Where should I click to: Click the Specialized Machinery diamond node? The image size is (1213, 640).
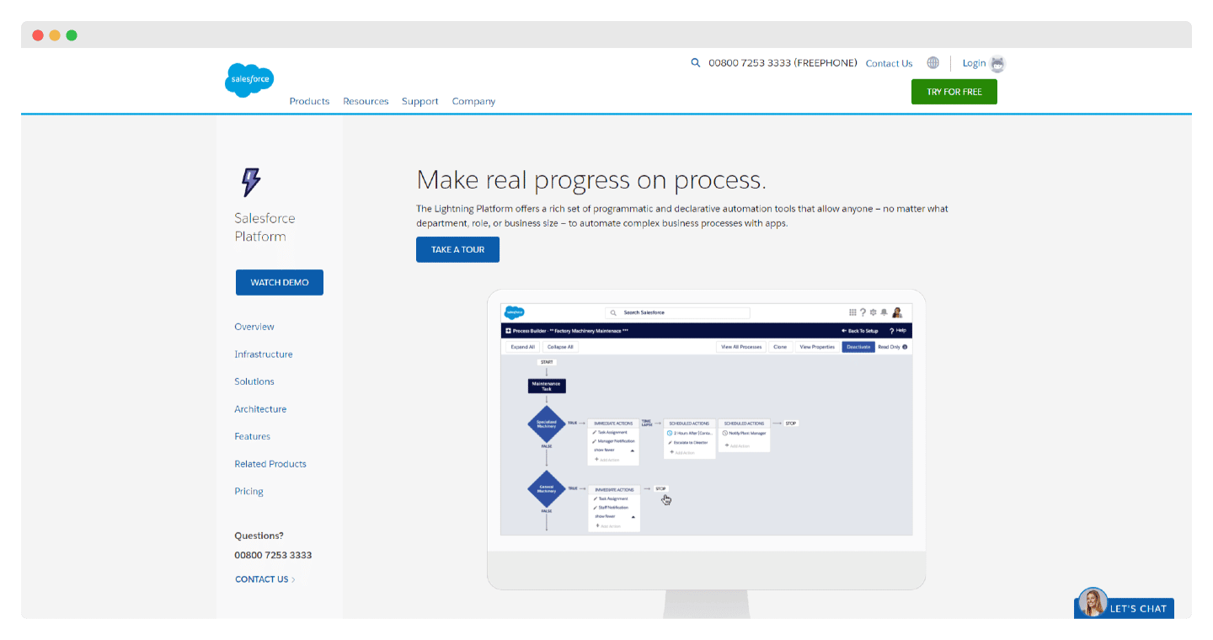[547, 424]
